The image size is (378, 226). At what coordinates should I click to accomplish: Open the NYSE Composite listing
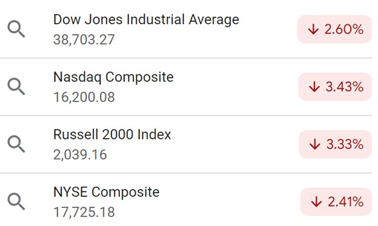[x=107, y=192]
